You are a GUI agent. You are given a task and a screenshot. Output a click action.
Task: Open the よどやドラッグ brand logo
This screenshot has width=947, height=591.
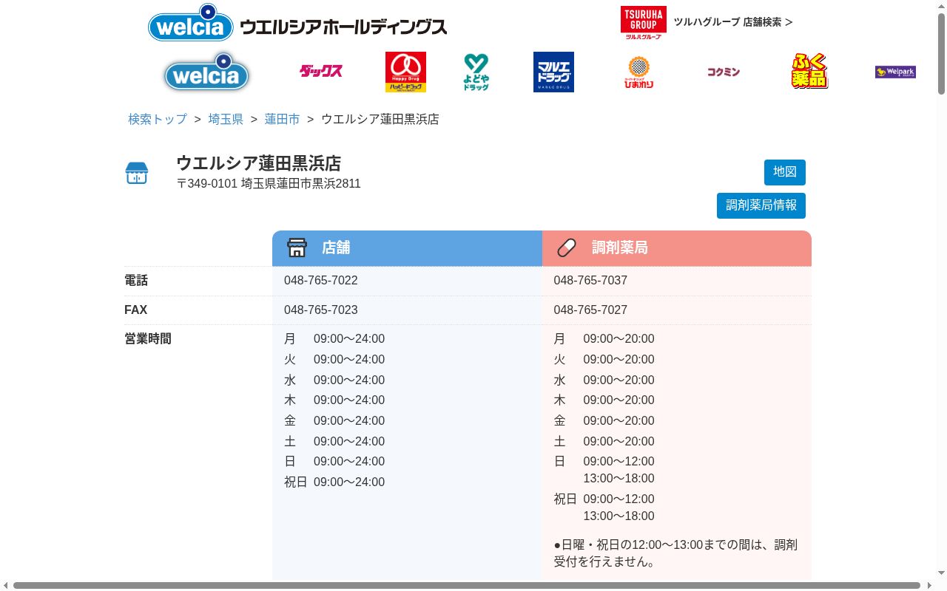click(476, 72)
